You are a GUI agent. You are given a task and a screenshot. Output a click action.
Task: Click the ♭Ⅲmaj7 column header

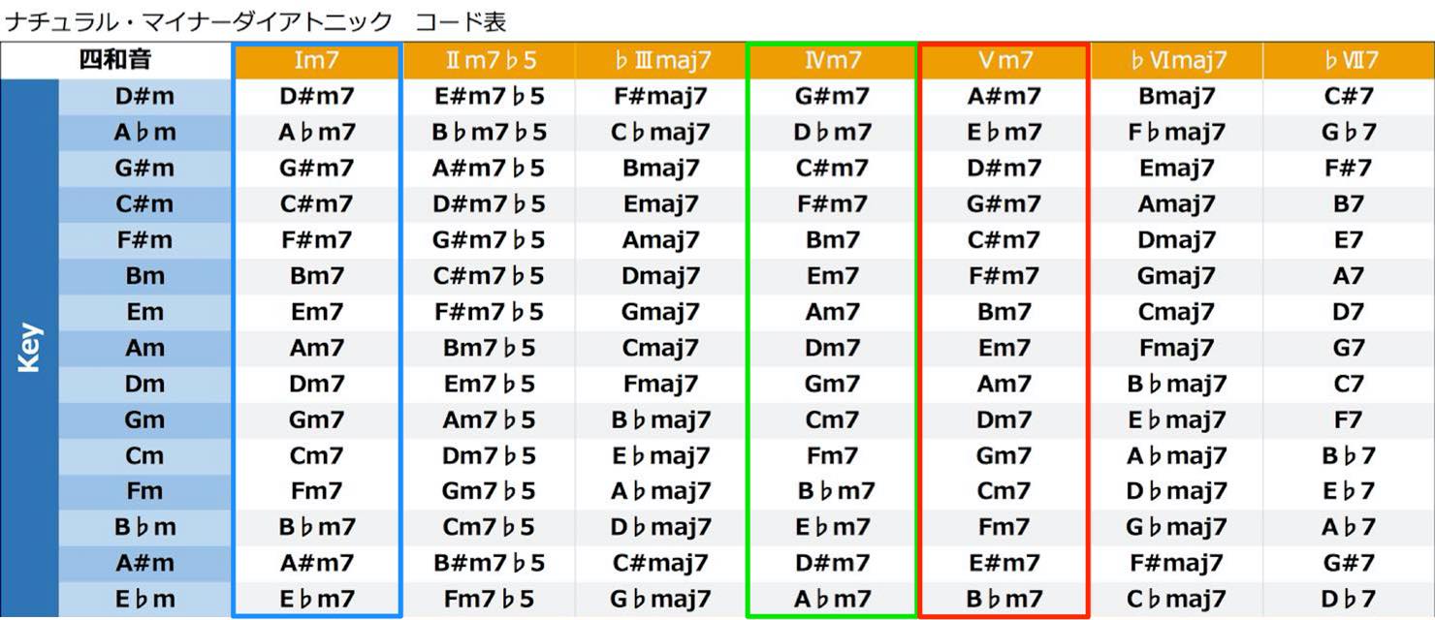[660, 61]
